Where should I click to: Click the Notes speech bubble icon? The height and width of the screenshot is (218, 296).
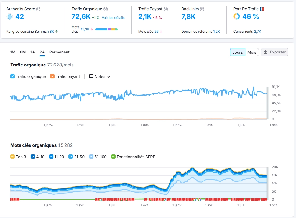click(91, 76)
